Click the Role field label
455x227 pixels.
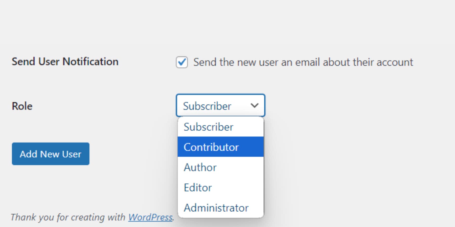coord(22,106)
